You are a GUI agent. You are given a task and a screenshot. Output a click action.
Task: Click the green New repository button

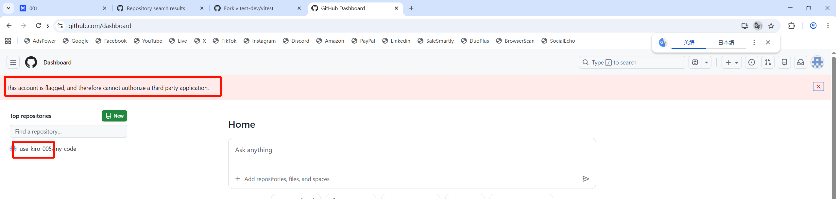click(114, 116)
